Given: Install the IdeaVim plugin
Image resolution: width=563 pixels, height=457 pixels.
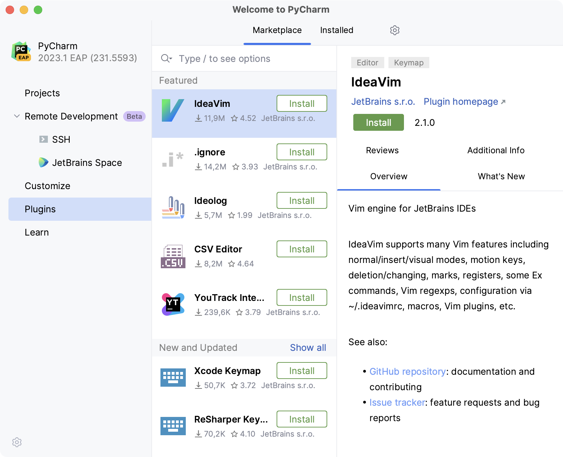Looking at the screenshot, I should pos(378,123).
